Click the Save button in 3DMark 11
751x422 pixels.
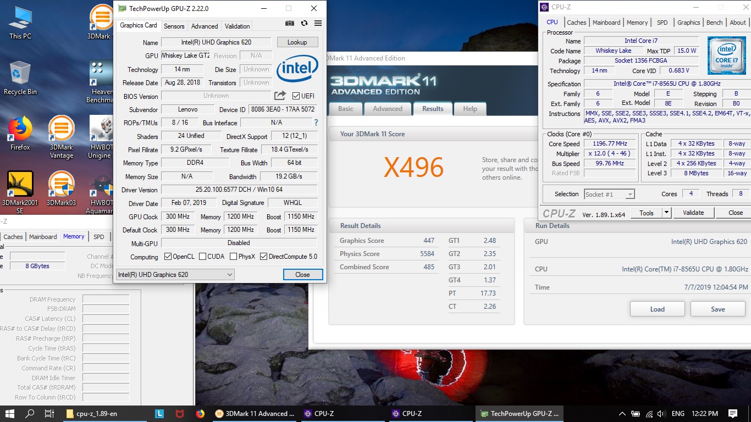718,309
